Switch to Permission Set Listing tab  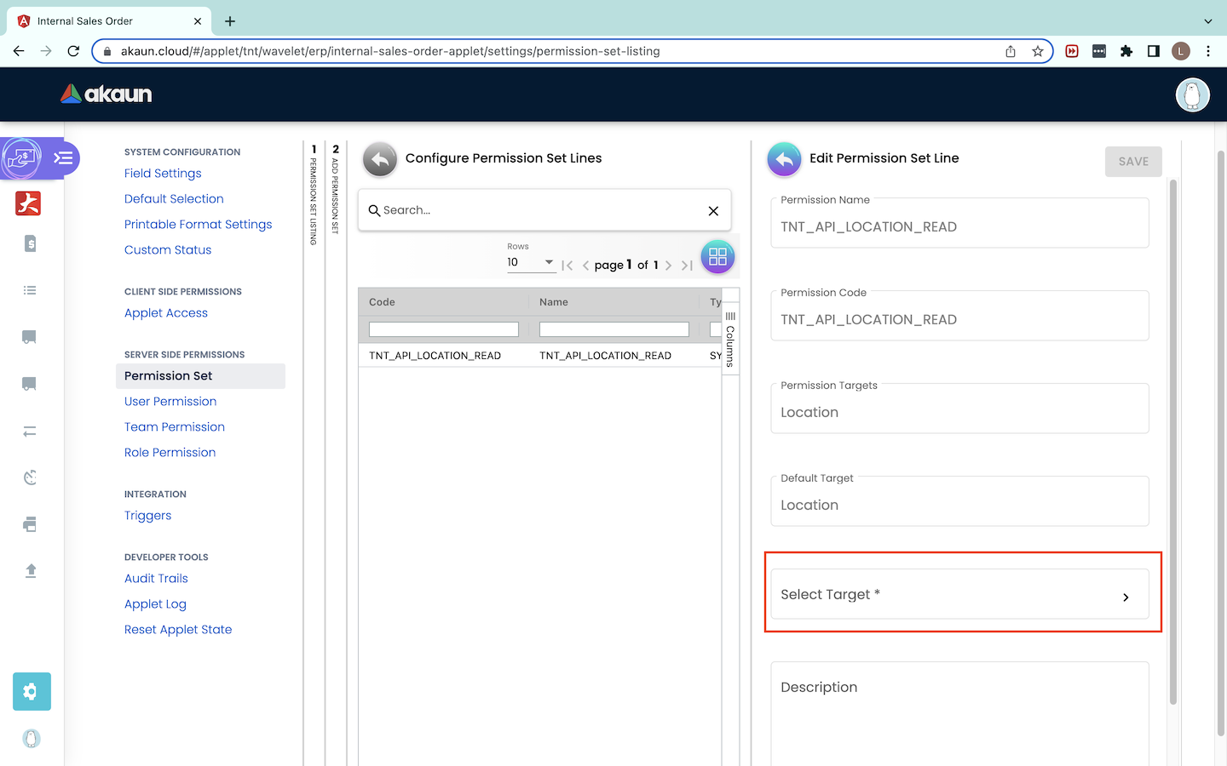[314, 196]
